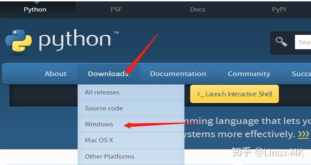Open the Documentation menu
311x165 pixels.
point(178,74)
